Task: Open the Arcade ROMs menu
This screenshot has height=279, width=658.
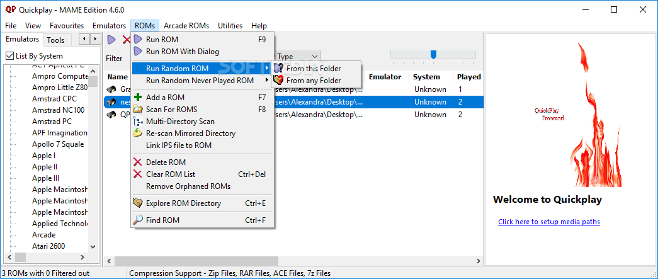Action: coord(186,26)
